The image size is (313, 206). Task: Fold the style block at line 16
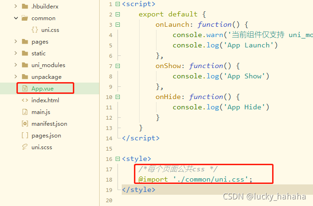pyautogui.click(x=118, y=159)
